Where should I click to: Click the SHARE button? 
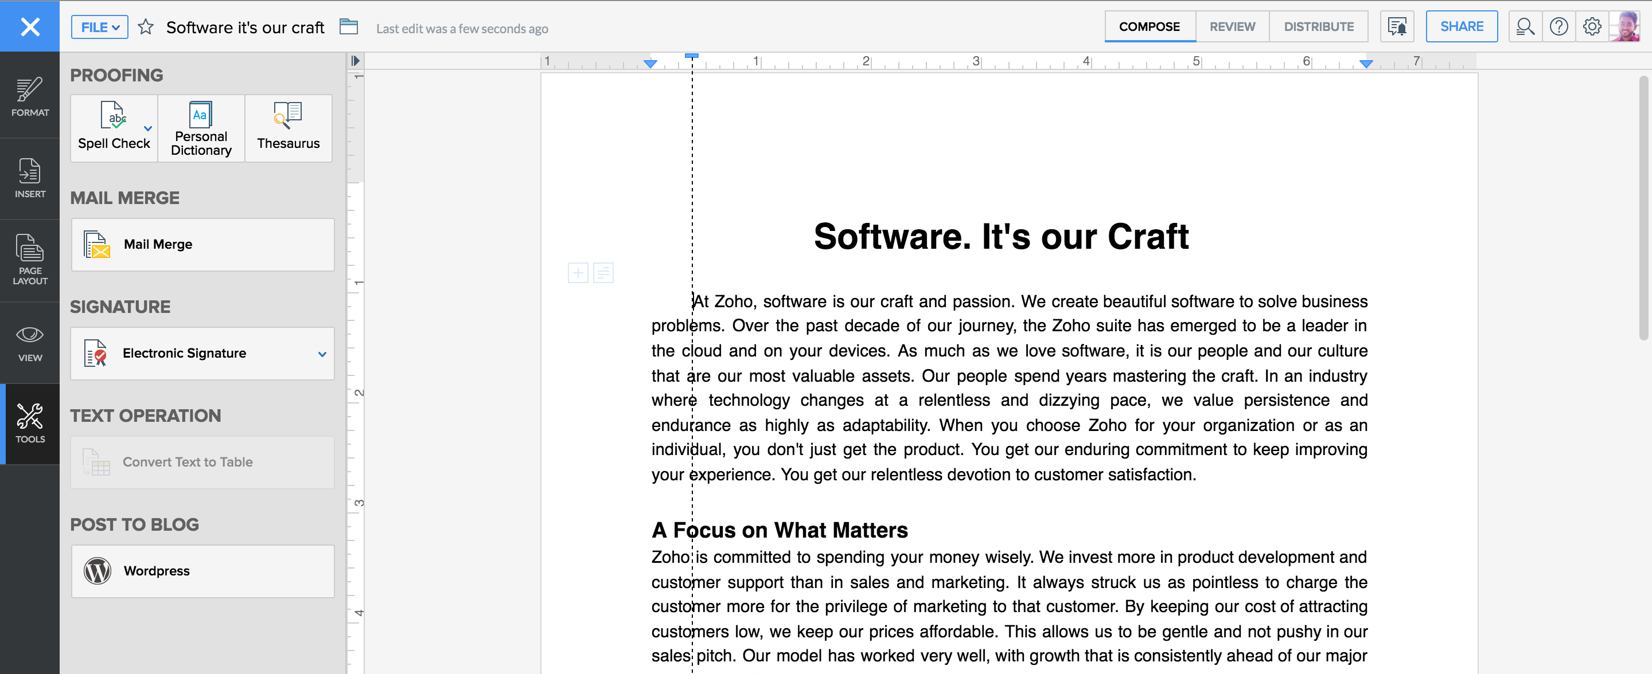click(1461, 26)
